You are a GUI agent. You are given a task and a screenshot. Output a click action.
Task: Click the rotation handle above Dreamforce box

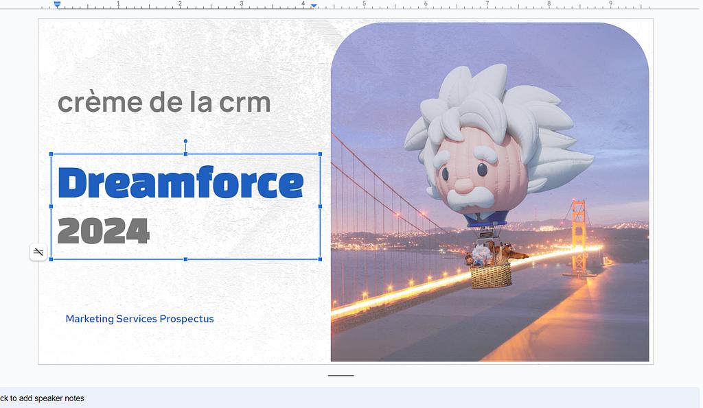coord(185,141)
